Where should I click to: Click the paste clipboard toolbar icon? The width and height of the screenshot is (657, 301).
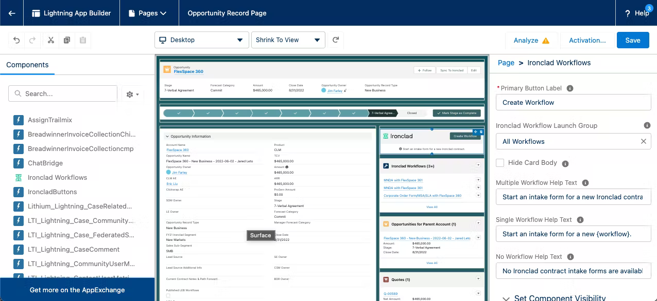click(82, 40)
